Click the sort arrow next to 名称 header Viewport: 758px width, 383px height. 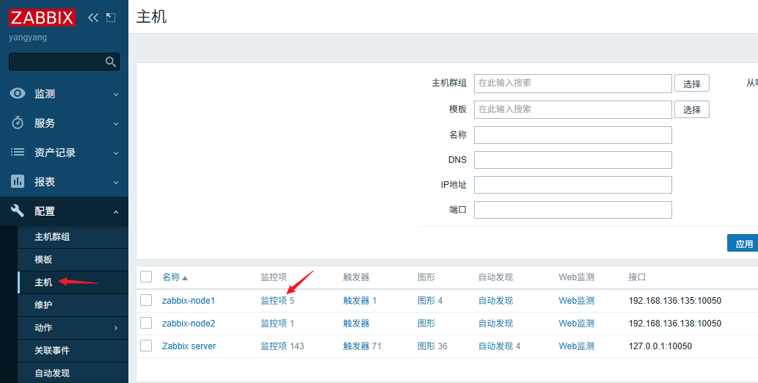click(185, 278)
